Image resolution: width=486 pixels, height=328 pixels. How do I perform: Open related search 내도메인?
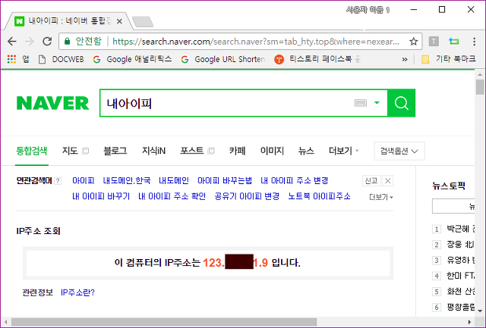tap(174, 180)
